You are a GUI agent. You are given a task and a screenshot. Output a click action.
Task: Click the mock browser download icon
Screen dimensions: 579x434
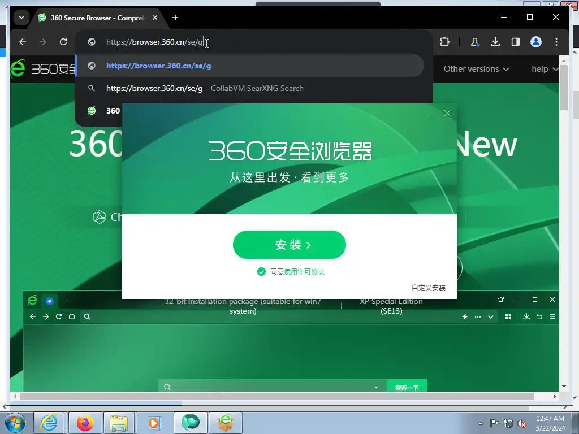click(526, 316)
